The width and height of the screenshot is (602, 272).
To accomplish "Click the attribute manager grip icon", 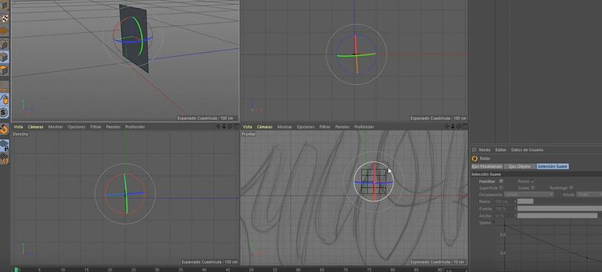I will click(x=474, y=150).
